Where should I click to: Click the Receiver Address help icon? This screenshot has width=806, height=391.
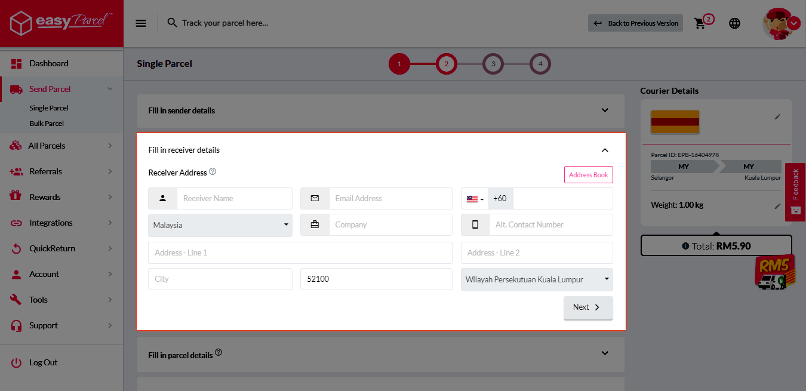[213, 172]
